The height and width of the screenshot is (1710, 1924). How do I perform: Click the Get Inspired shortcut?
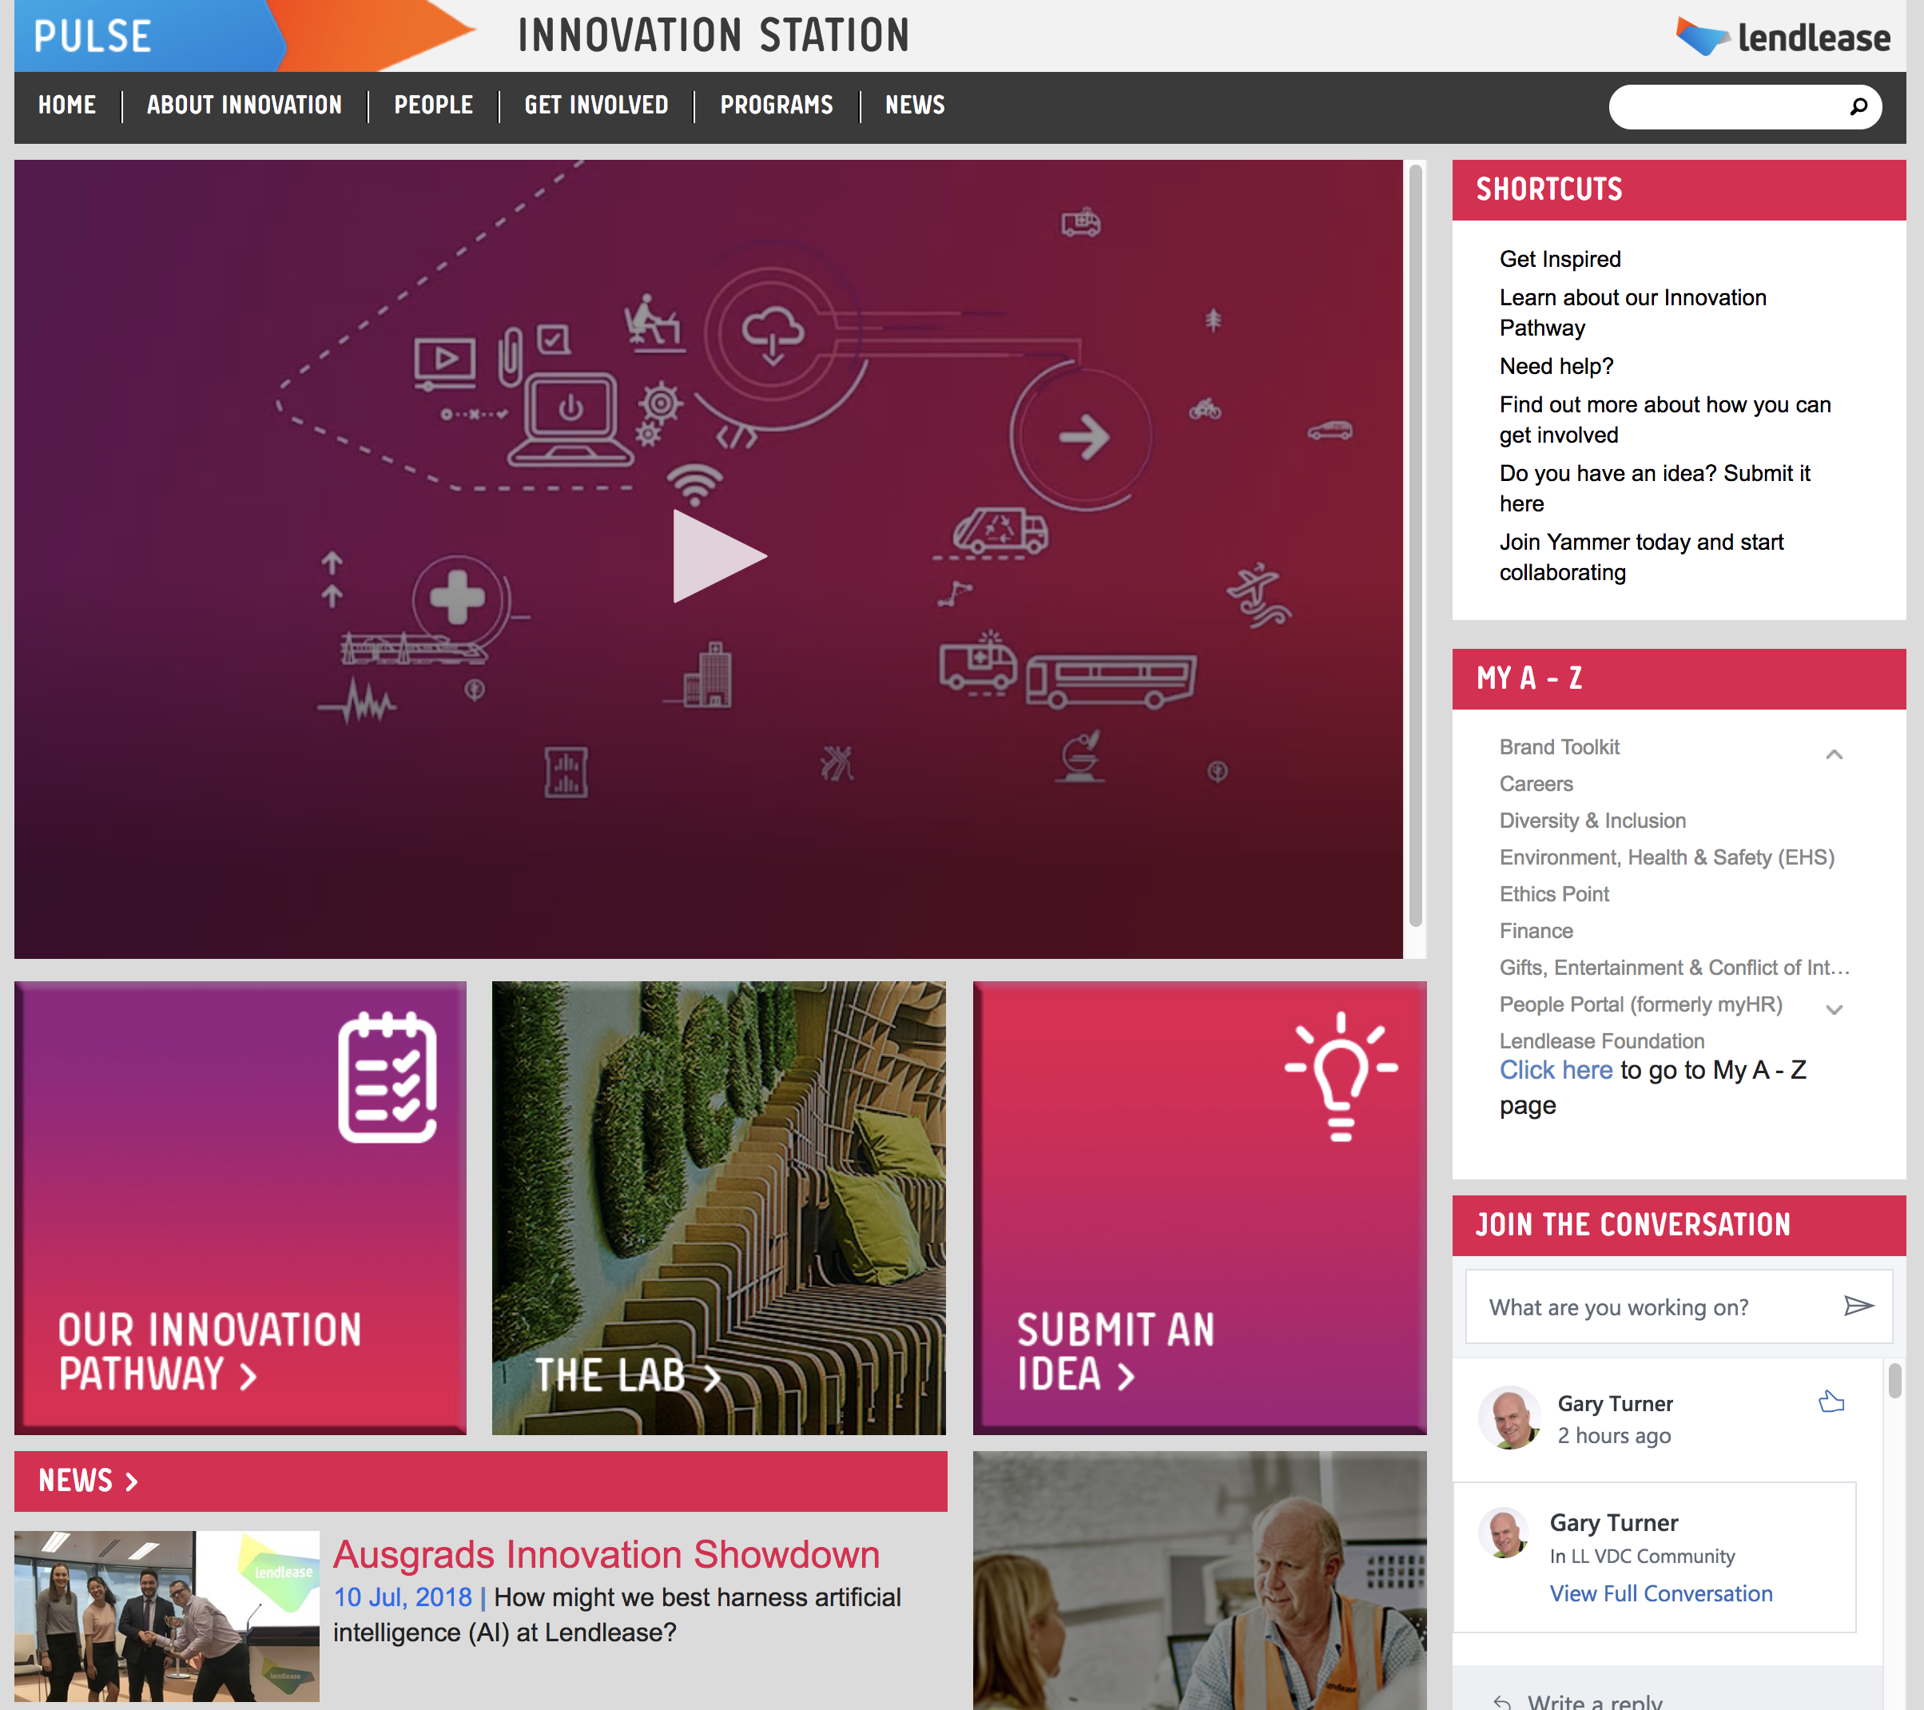(x=1560, y=259)
